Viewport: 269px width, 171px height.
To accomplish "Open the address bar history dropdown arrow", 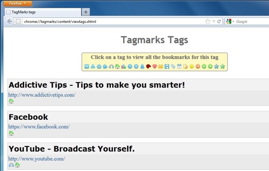I will [x=214, y=22].
